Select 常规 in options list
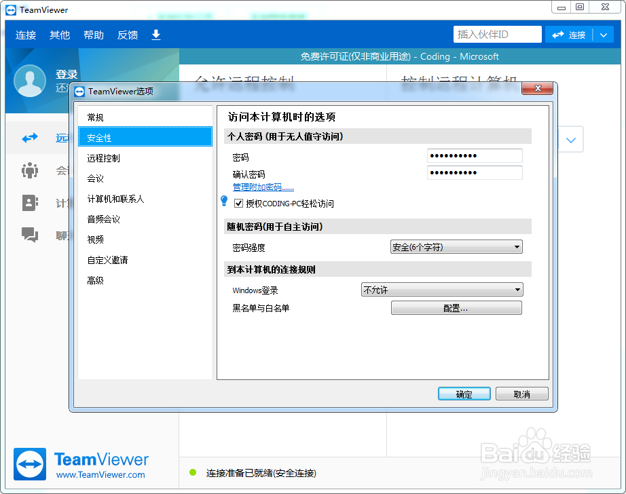626x494 pixels. [x=145, y=117]
